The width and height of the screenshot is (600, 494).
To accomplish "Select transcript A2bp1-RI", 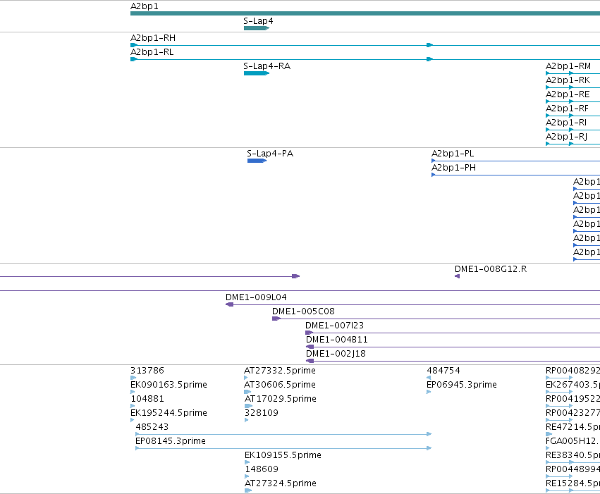I will pos(573,130).
